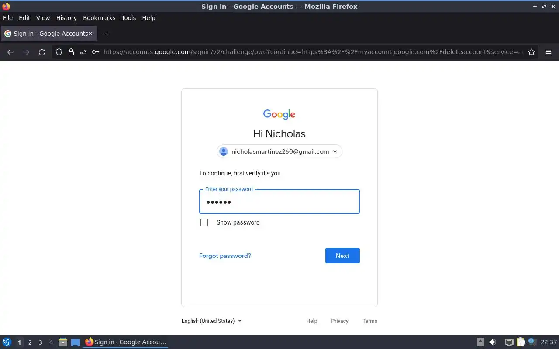
Task: Click the Hi Nicholas heading
Action: tap(279, 133)
